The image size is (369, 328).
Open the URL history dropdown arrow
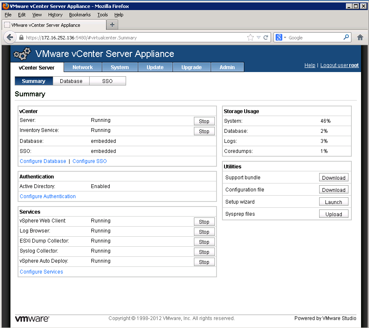258,37
